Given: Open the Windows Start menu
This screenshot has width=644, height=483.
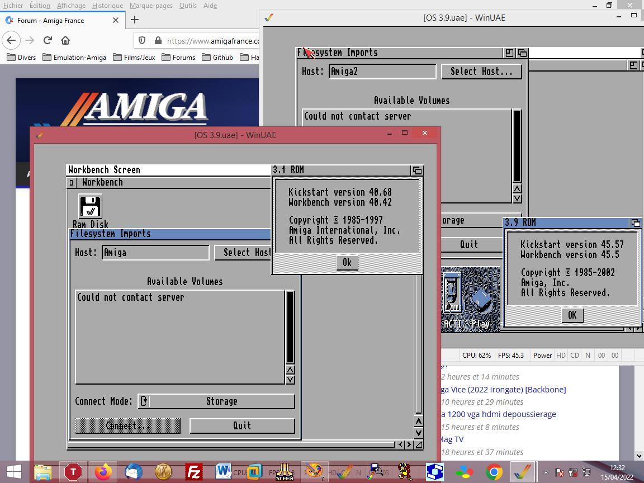Looking at the screenshot, I should (13, 472).
